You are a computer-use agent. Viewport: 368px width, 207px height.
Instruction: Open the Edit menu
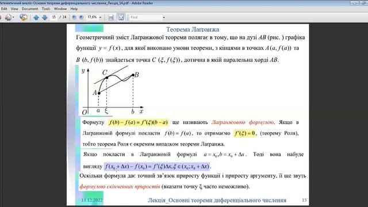tap(4, 9)
